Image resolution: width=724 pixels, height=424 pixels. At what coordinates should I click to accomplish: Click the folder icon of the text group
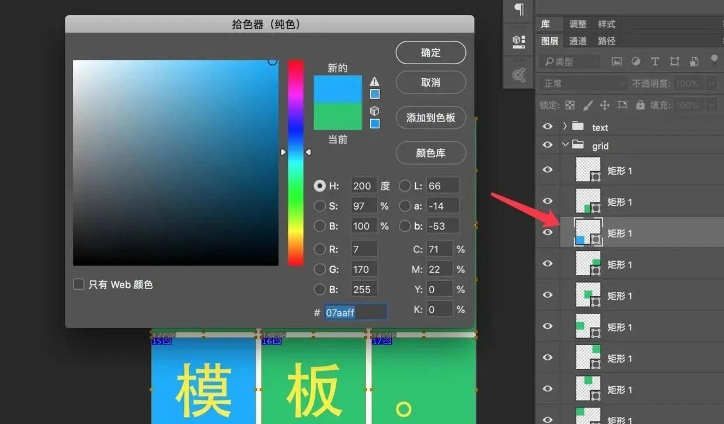pos(578,126)
